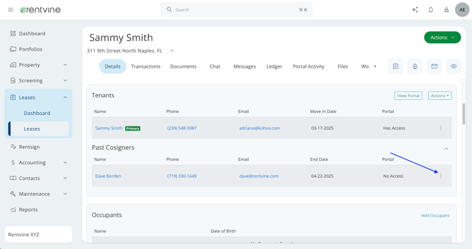472x249 pixels.
Task: Click the Add Occupant link
Action: click(x=435, y=215)
